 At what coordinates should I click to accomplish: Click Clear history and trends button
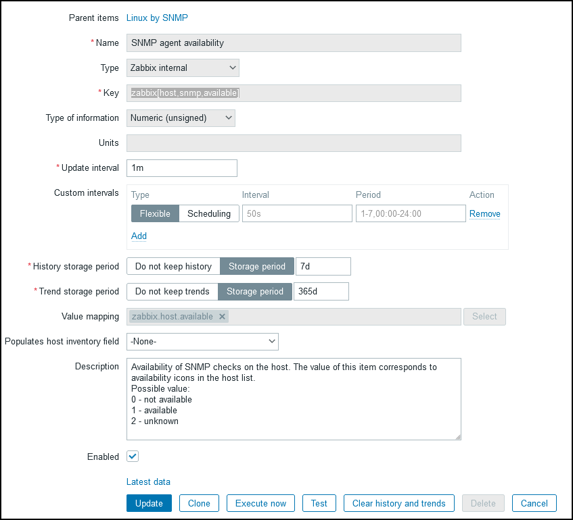pos(398,503)
